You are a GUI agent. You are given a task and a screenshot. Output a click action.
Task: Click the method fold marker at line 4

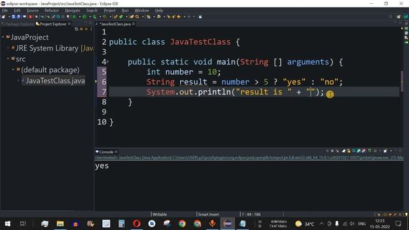click(x=108, y=62)
